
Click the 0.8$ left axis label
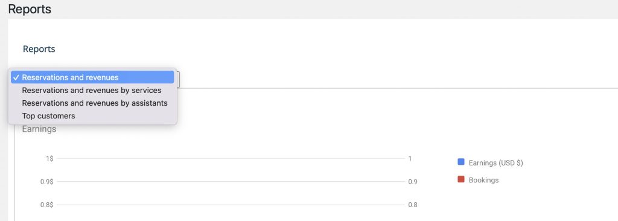(x=47, y=205)
